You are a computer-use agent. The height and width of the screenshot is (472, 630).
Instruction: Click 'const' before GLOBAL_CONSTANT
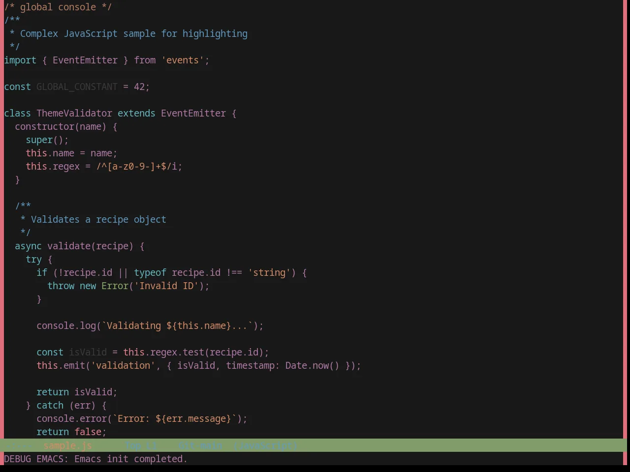click(x=18, y=87)
